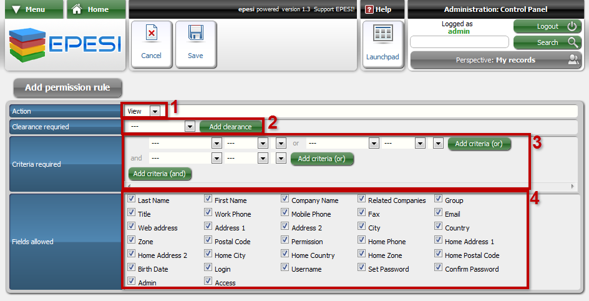Toggle the Home Country checkbox
The width and height of the screenshot is (589, 301).
point(285,254)
